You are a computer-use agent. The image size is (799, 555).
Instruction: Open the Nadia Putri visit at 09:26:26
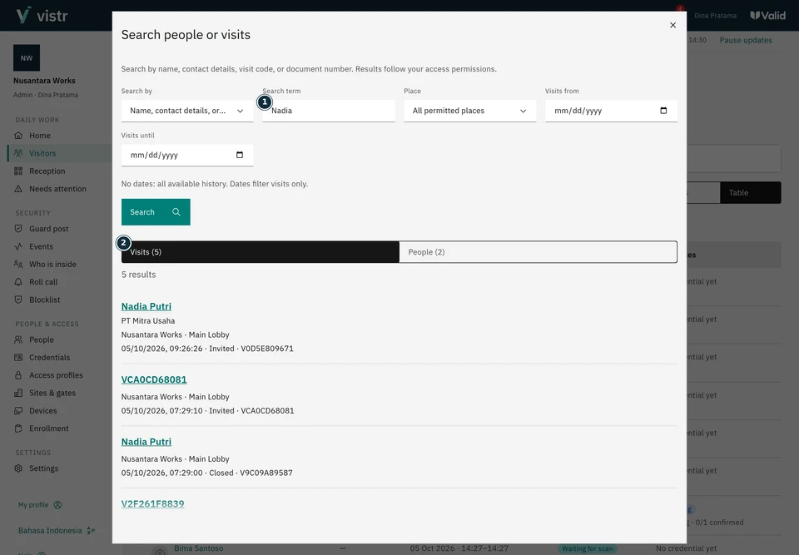coord(146,306)
